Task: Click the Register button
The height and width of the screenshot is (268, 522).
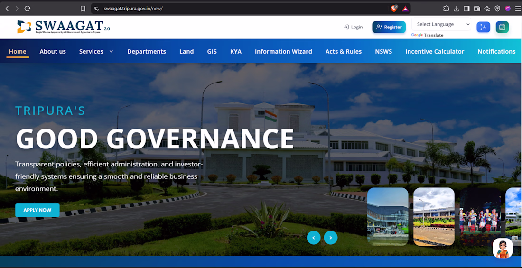Action: (389, 27)
